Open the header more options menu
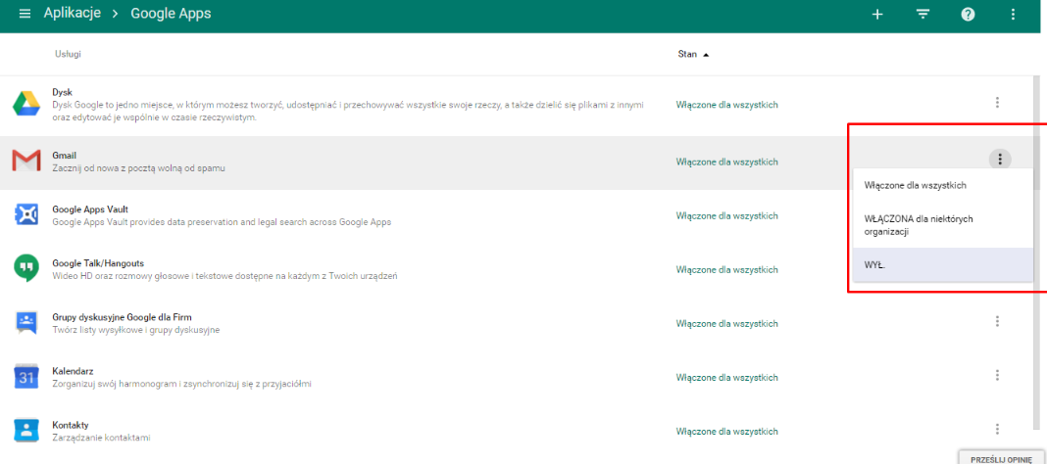This screenshot has width=1047, height=464. point(1013,14)
